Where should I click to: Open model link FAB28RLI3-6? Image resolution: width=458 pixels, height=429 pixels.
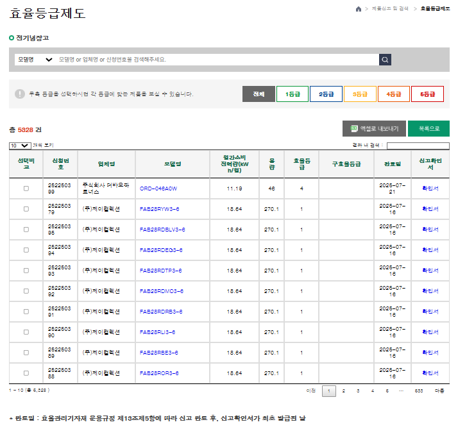click(x=157, y=332)
